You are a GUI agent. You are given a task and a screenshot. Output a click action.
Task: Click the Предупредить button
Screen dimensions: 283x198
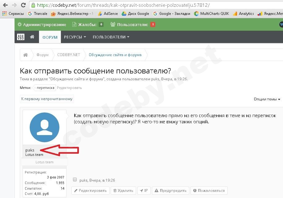tap(170, 191)
